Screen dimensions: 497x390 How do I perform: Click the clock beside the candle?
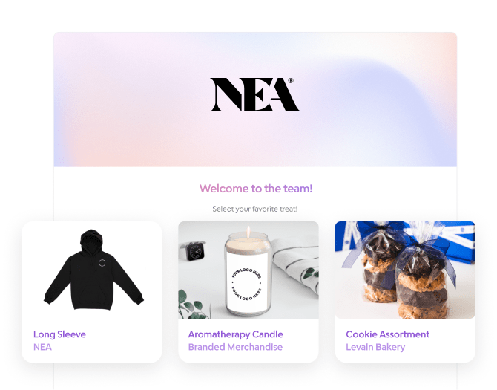point(194,251)
